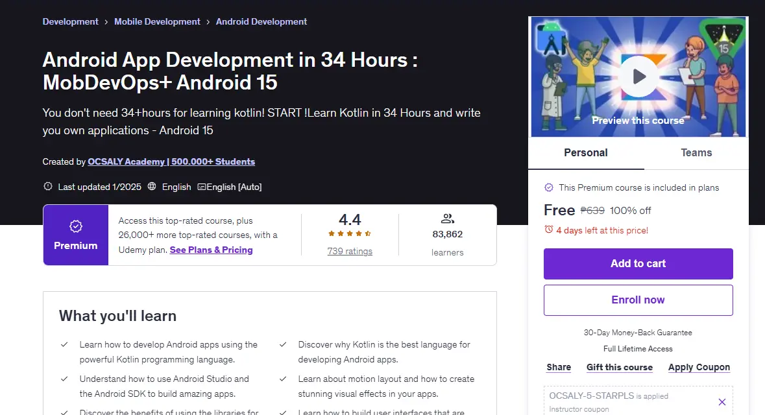
Task: Click the Enroll now button
Action: click(x=638, y=300)
